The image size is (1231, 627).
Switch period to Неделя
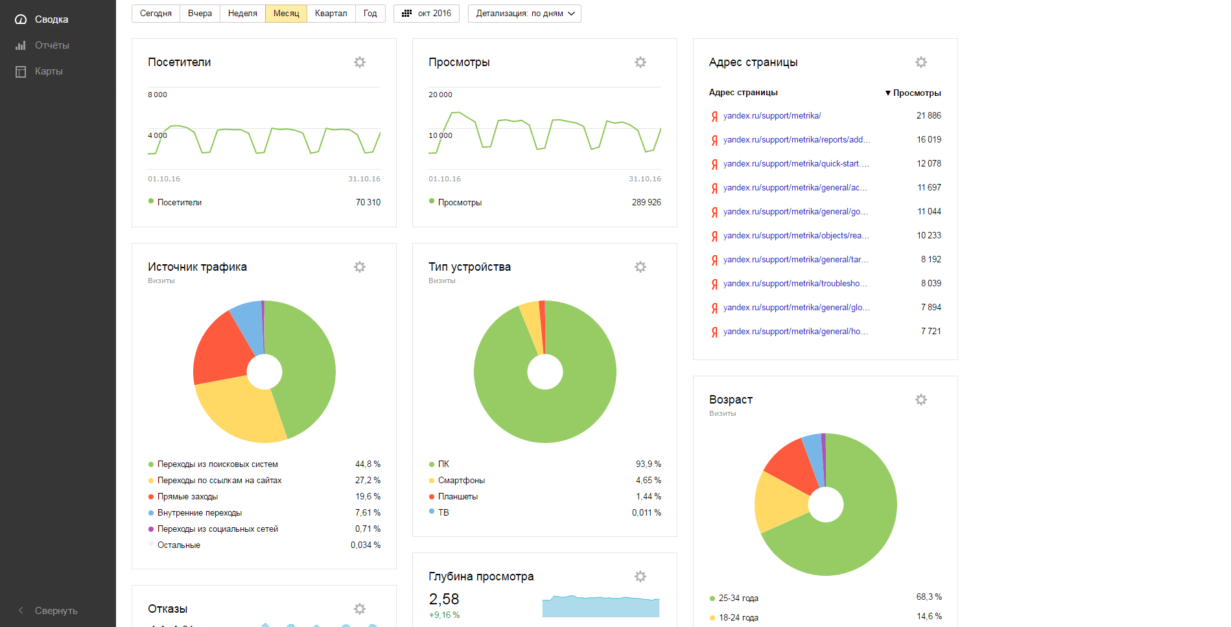click(242, 14)
